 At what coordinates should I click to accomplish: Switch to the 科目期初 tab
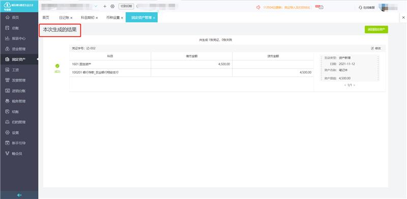point(88,18)
